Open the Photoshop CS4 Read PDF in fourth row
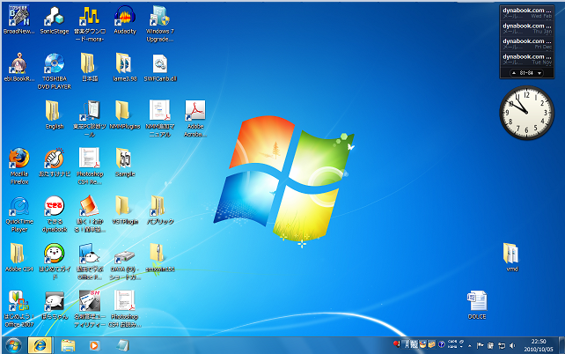Viewport: 565px width, 354px height. 90,166
